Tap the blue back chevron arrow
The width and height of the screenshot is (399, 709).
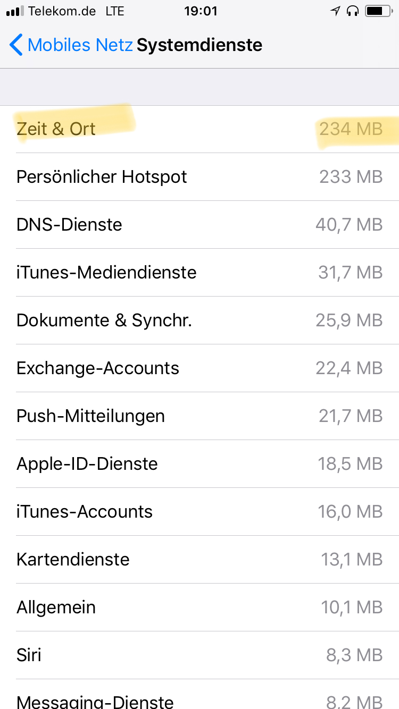[x=16, y=45]
